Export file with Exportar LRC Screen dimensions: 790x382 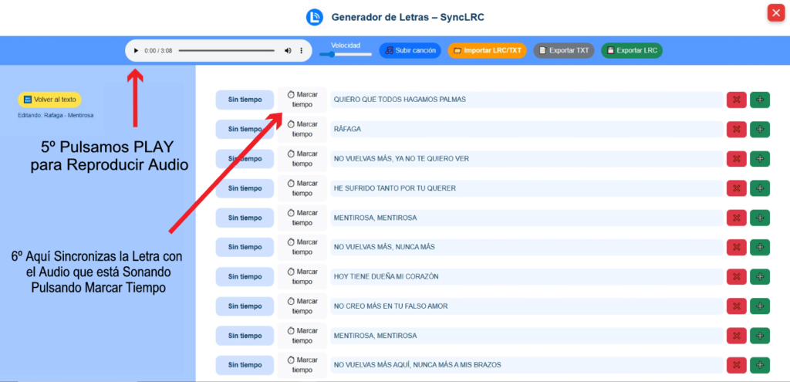pyautogui.click(x=631, y=51)
